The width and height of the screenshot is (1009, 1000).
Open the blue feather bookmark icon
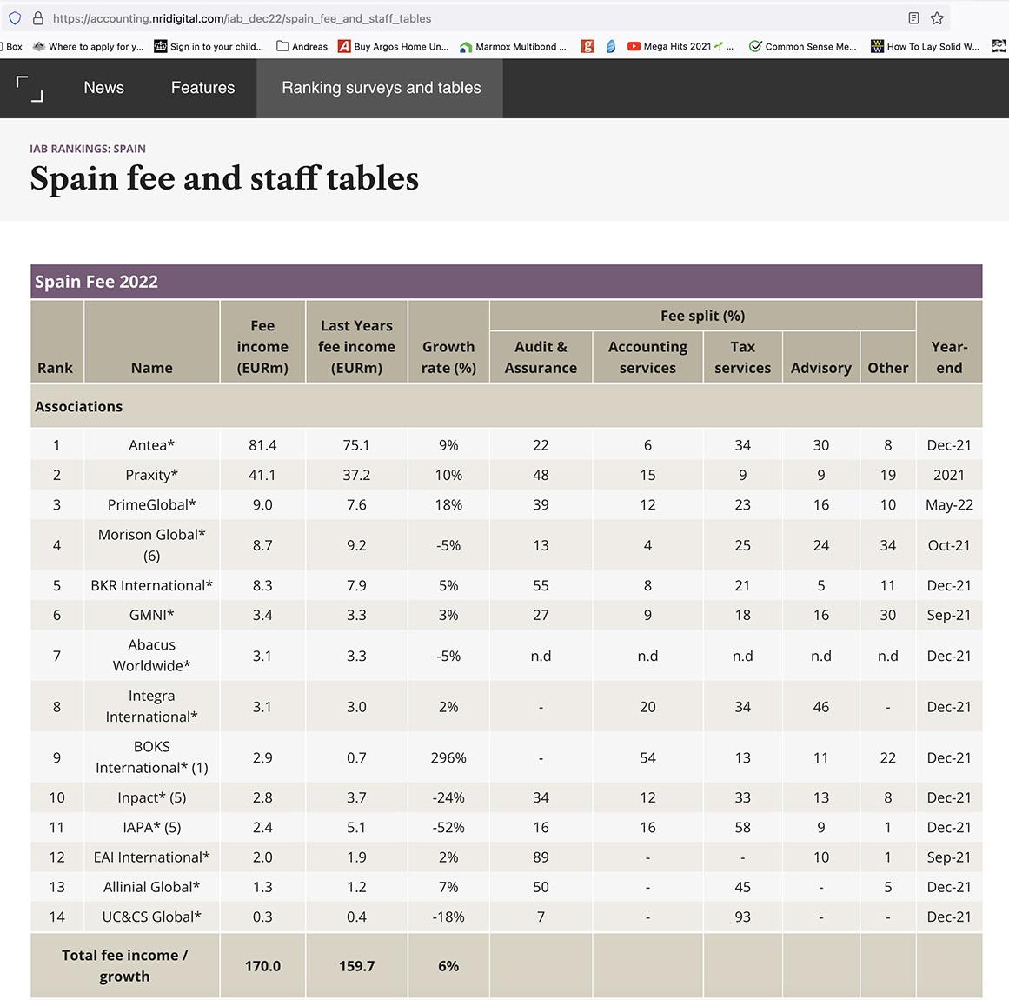point(610,46)
